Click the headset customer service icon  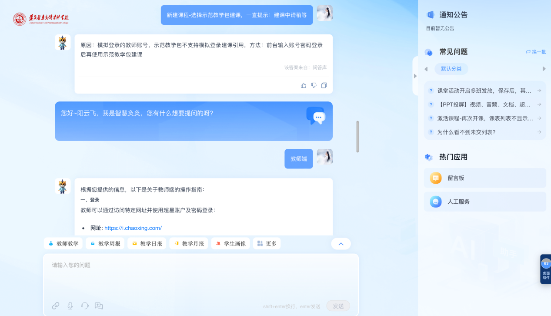pyautogui.click(x=85, y=306)
